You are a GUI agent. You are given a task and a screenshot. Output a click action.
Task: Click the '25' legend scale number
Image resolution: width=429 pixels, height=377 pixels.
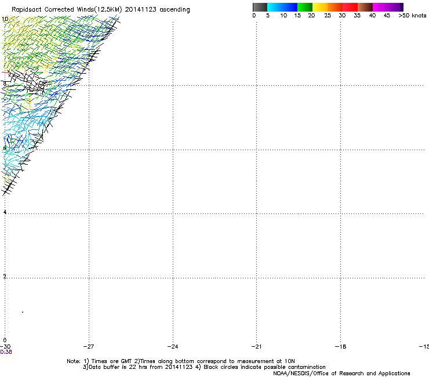coord(328,16)
